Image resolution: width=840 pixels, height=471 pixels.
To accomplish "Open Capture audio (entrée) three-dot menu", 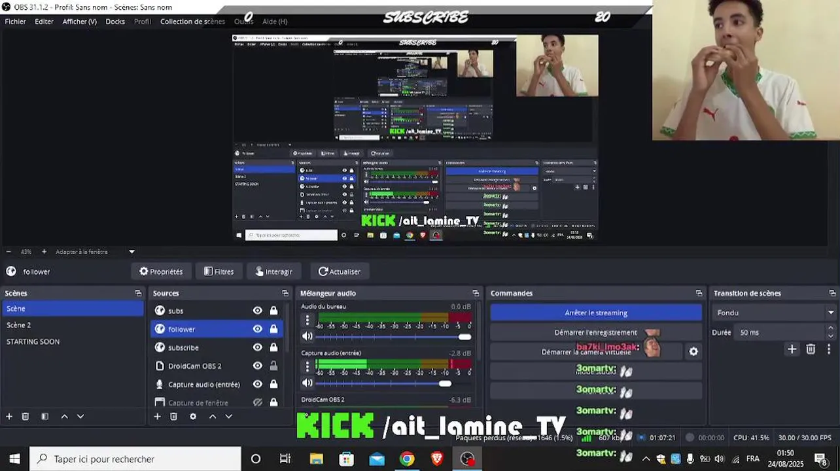I will coord(307,366).
